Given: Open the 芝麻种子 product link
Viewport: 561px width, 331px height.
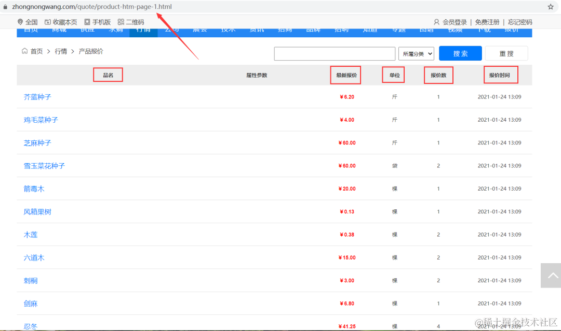Looking at the screenshot, I should [37, 143].
